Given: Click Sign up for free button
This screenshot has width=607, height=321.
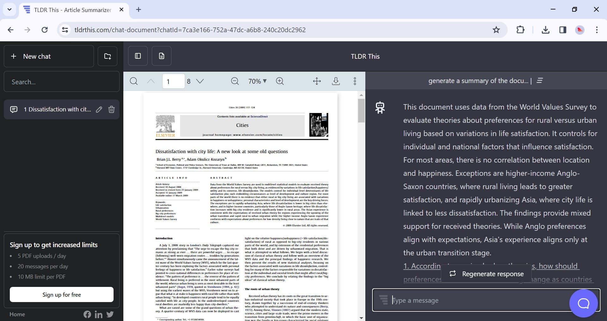Looking at the screenshot, I should [x=62, y=294].
